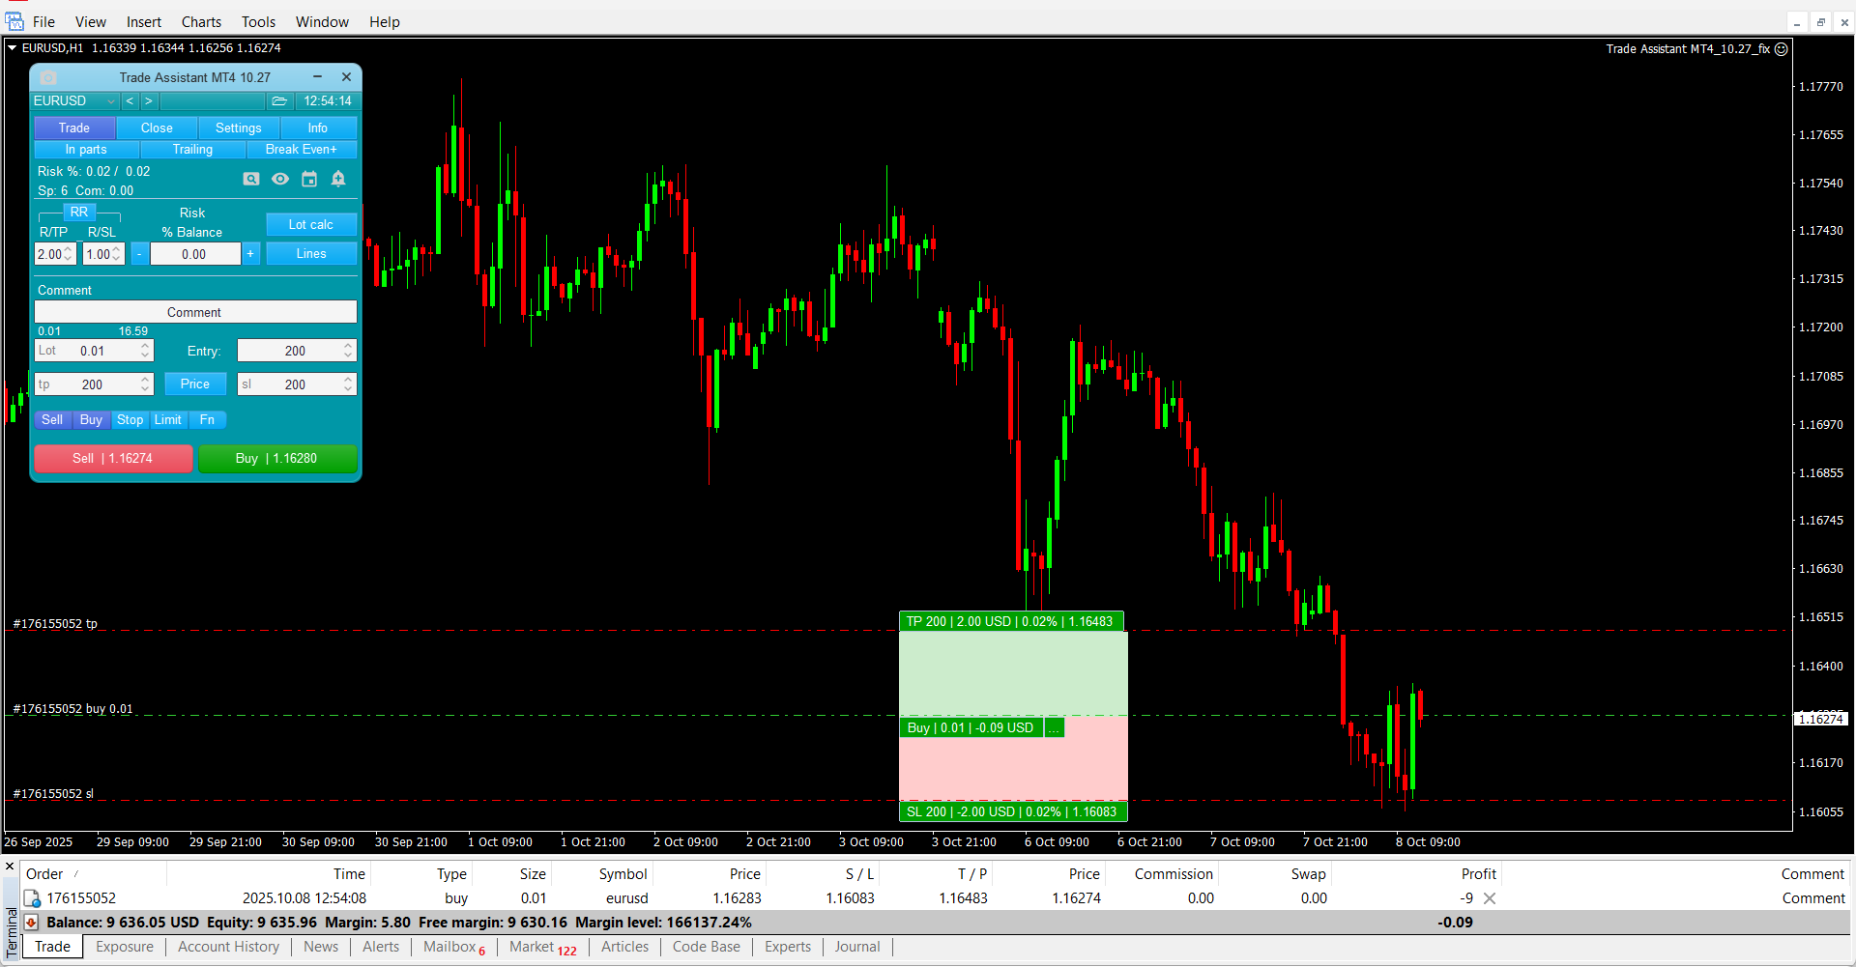Select the SL 200 label on chart
This screenshot has width=1856, height=967.
1013,812
